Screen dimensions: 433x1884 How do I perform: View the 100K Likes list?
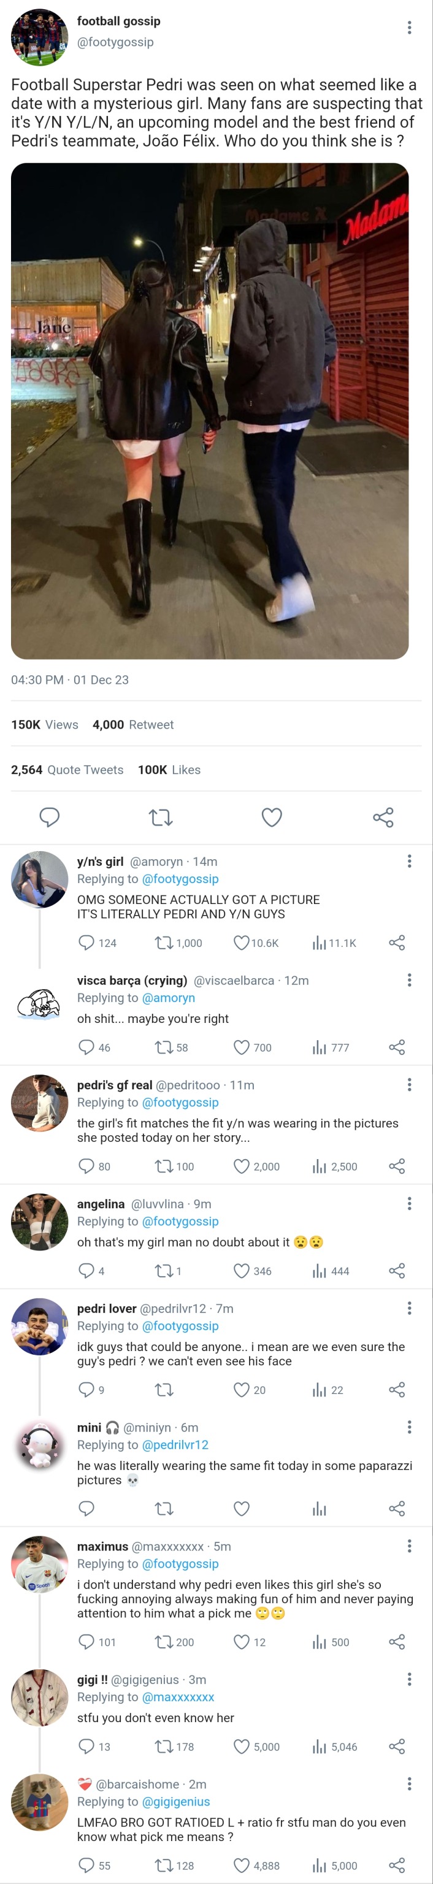169,770
